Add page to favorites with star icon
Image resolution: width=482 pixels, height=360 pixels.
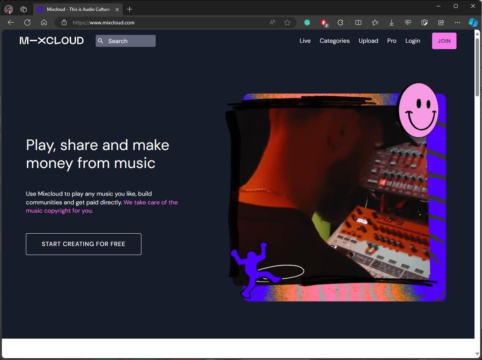[287, 22]
